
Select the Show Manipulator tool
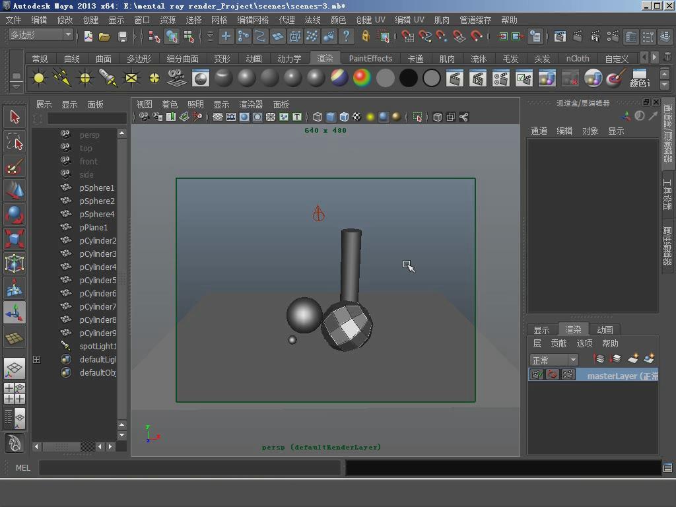[x=15, y=312]
